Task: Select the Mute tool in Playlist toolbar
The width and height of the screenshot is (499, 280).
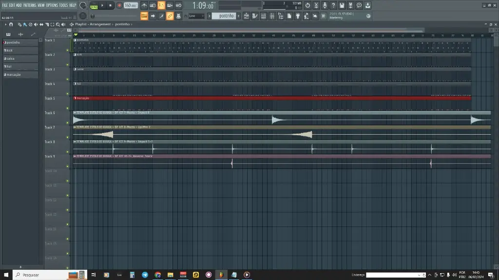Action: [x=36, y=24]
